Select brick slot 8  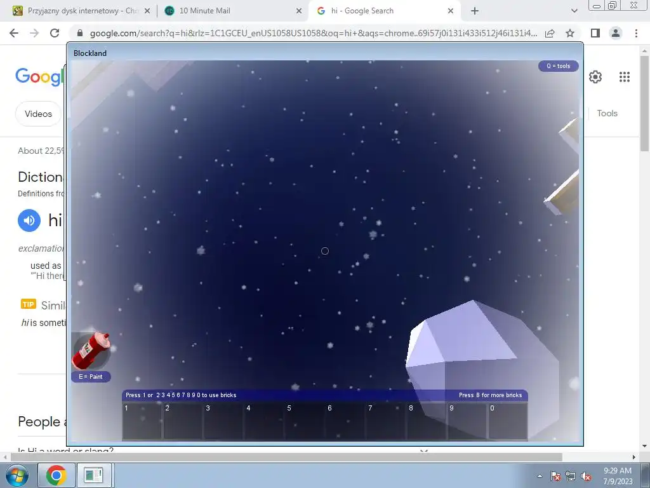pos(426,421)
